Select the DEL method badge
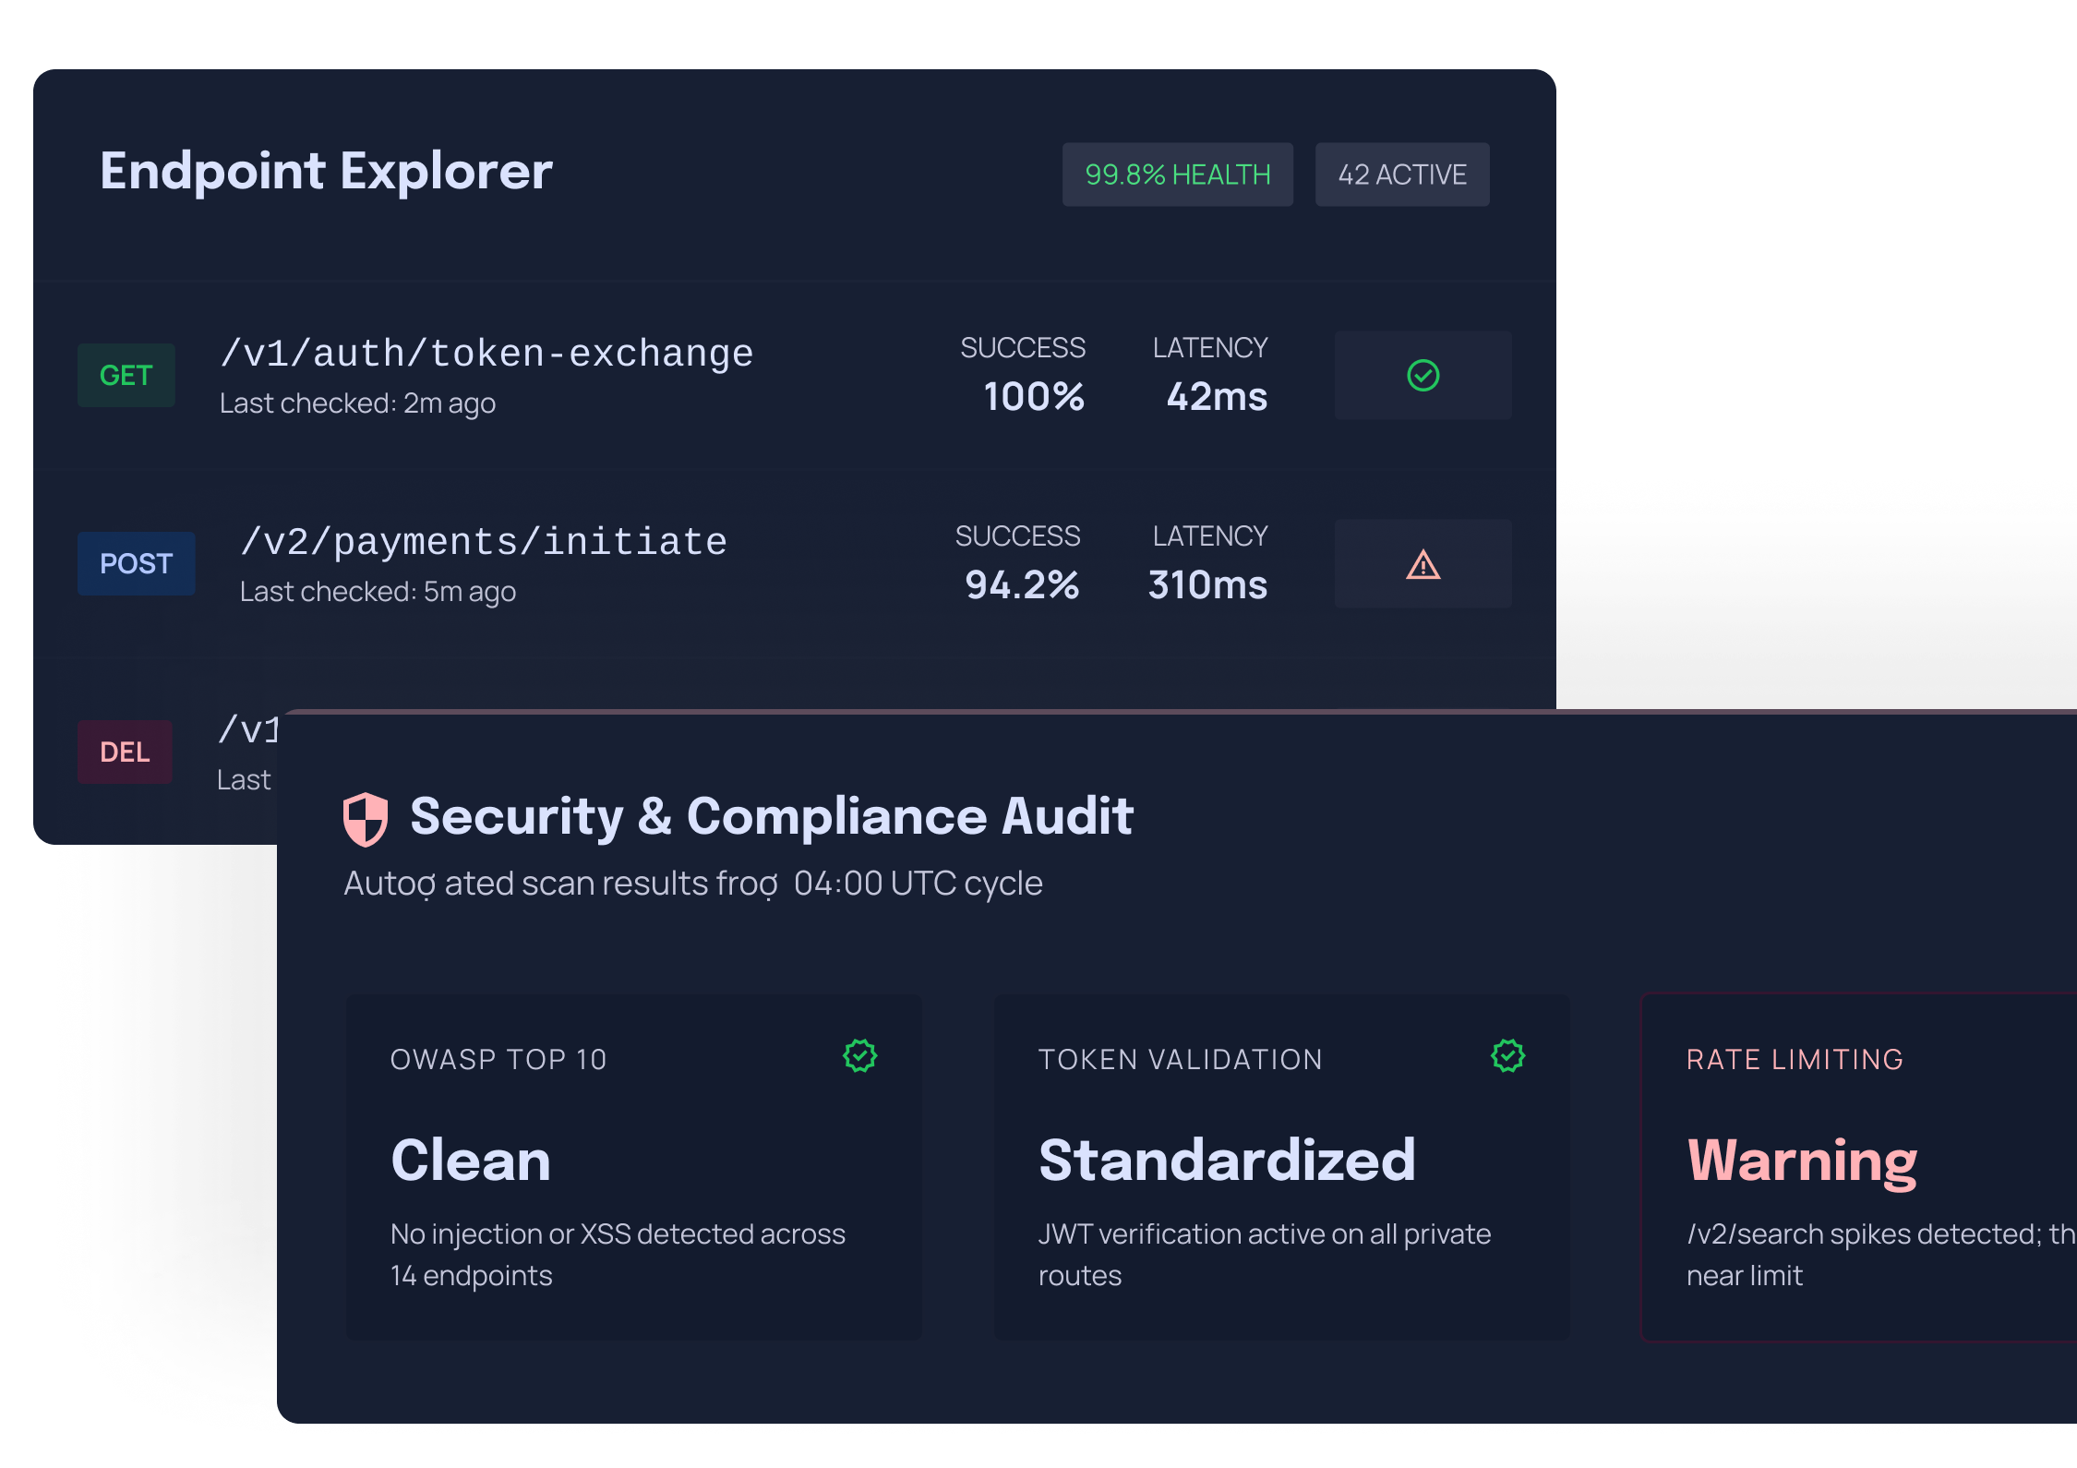 coord(125,752)
